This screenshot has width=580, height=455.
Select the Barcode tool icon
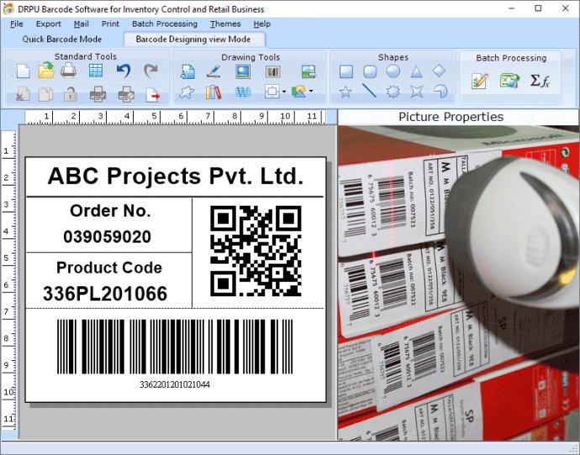point(273,71)
